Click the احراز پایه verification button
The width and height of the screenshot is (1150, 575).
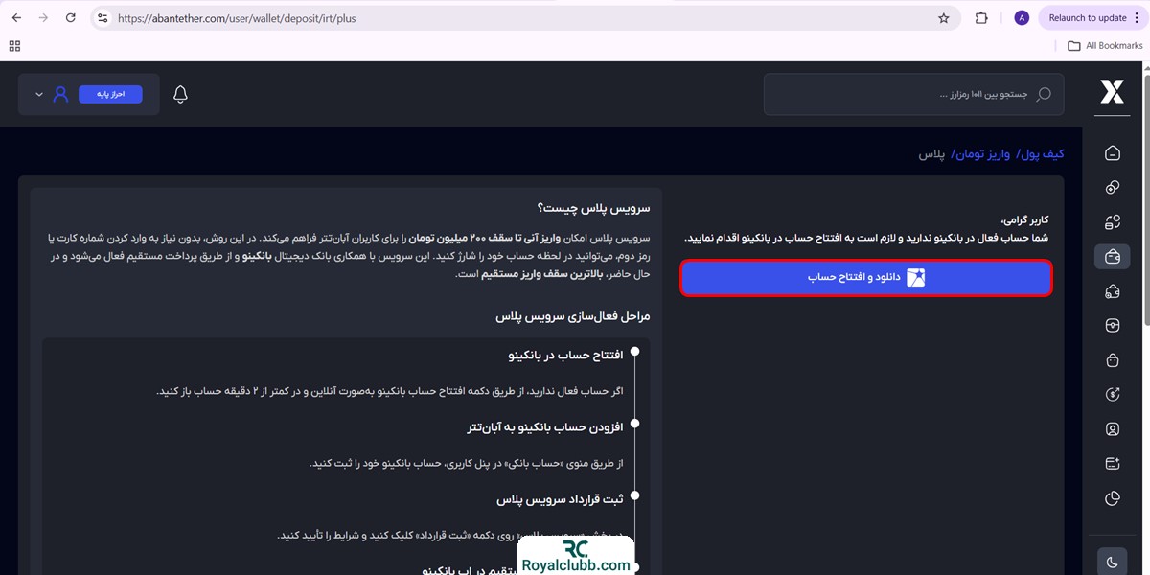pos(110,94)
